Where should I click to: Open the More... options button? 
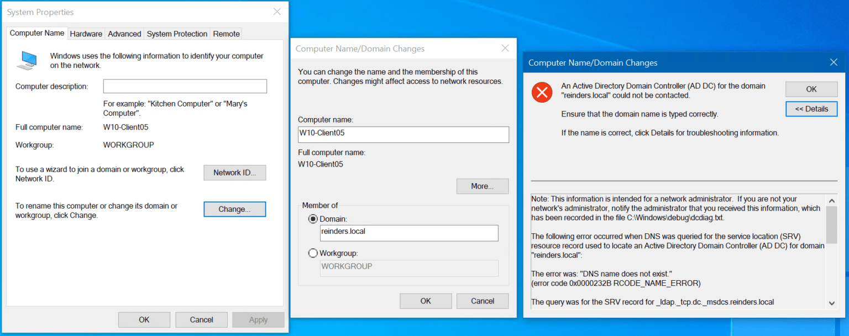[483, 186]
